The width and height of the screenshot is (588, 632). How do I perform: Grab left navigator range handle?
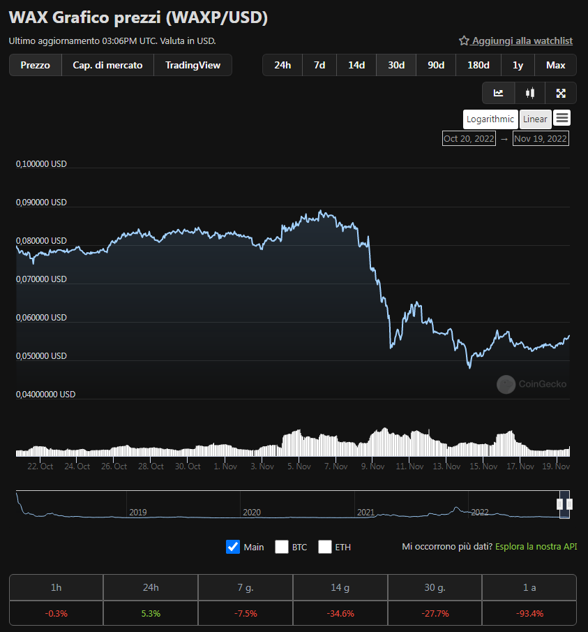(x=560, y=504)
